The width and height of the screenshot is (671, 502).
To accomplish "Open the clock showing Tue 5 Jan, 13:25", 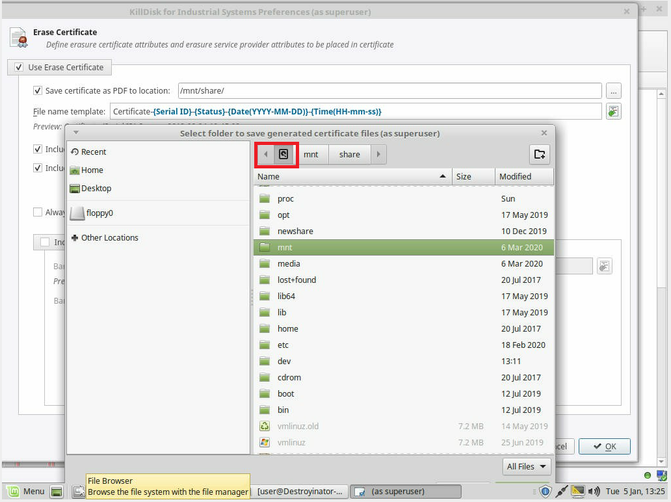I will coord(635,492).
